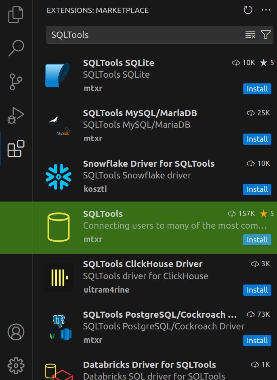This screenshot has width=277, height=380.
Task: Click the Snowflake extension logo
Action: tap(59, 177)
